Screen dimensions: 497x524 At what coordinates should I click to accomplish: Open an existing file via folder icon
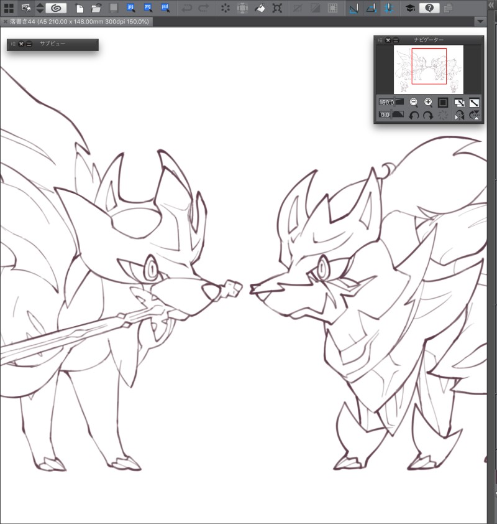96,8
